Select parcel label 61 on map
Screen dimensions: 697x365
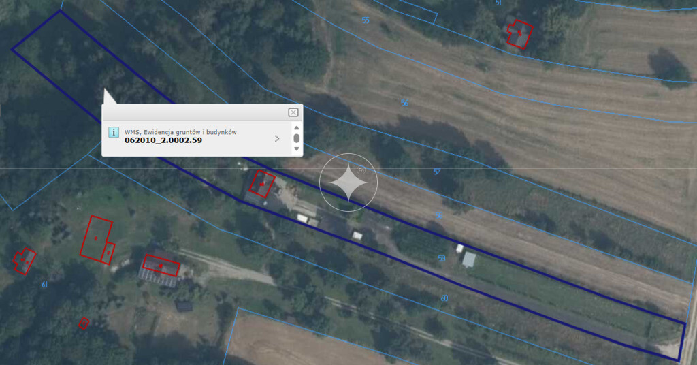click(x=44, y=285)
